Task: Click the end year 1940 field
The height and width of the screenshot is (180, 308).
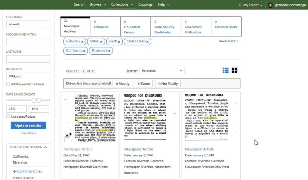Action: click(39, 109)
